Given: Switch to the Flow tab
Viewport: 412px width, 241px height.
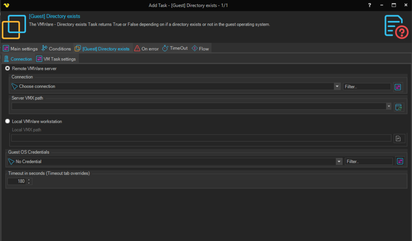Looking at the screenshot, I should [200, 48].
